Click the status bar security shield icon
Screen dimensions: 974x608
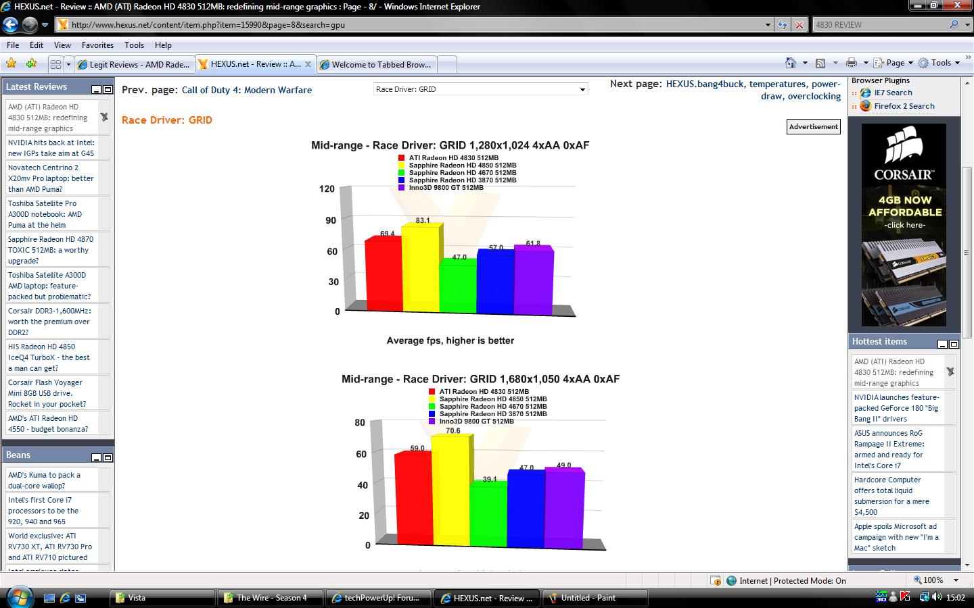coord(715,580)
